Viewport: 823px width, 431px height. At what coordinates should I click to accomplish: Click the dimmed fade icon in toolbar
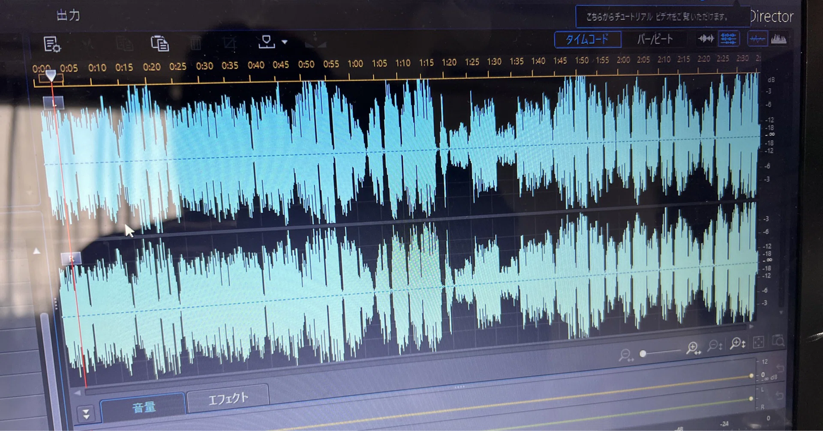[x=315, y=41]
